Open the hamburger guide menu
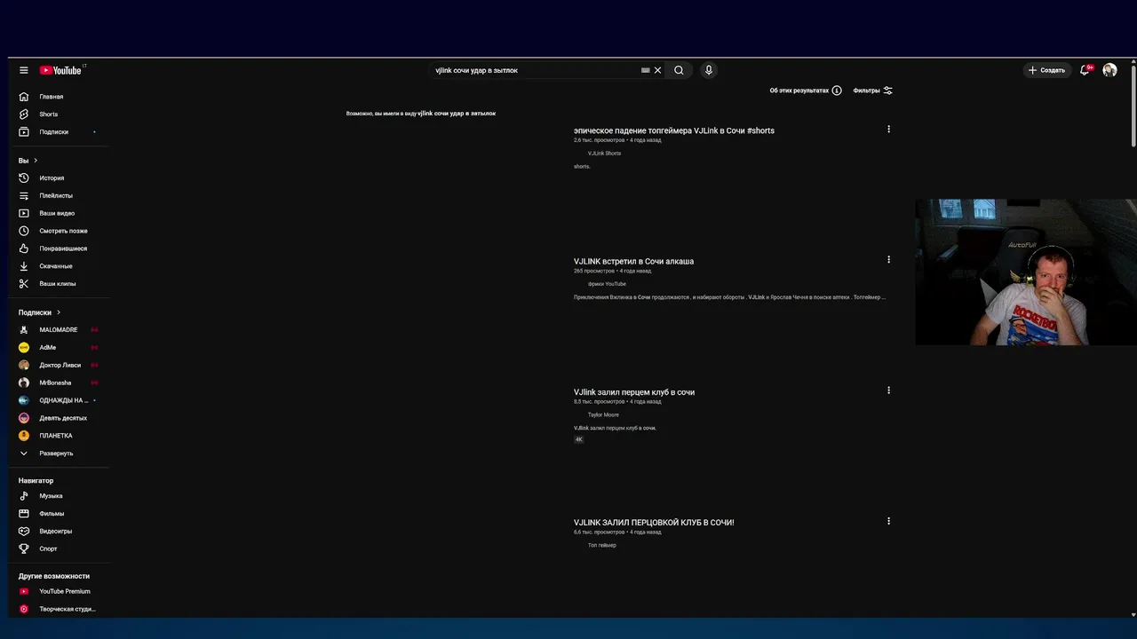Viewport: 1137px width, 639px height. pyautogui.click(x=24, y=70)
